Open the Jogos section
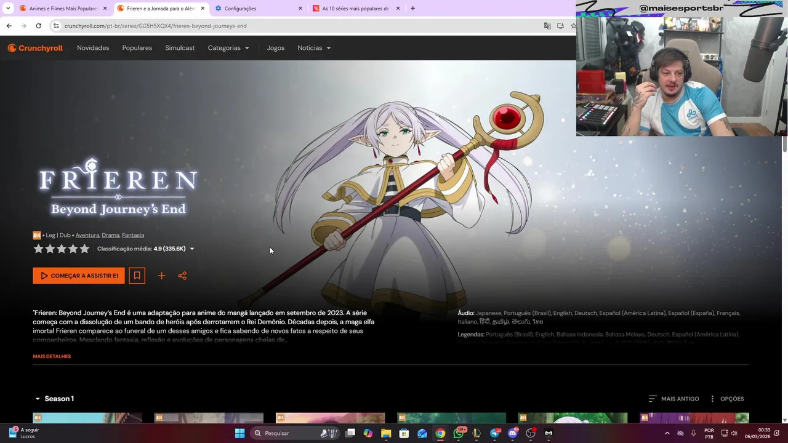This screenshot has width=788, height=443. (x=275, y=48)
